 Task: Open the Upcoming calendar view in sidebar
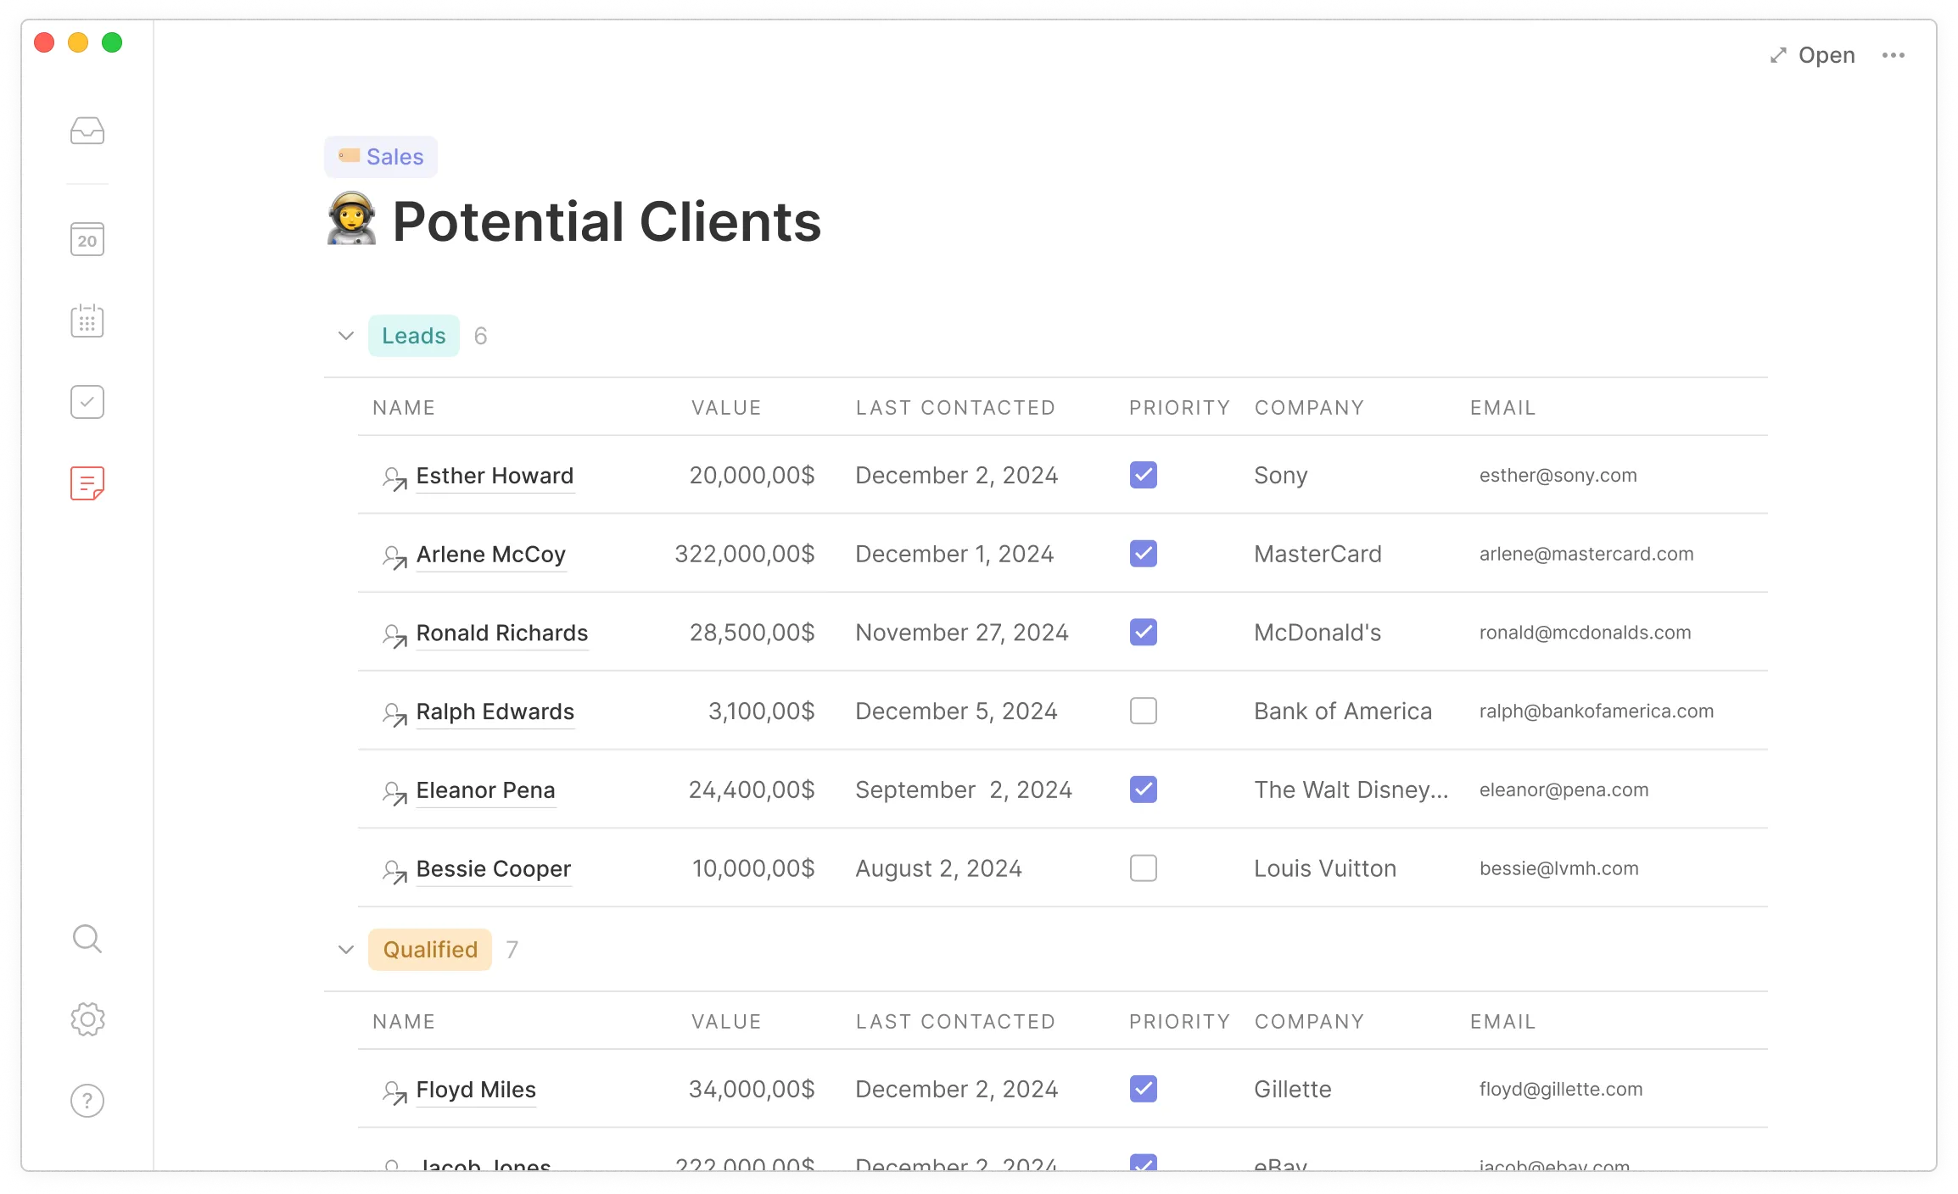(87, 320)
